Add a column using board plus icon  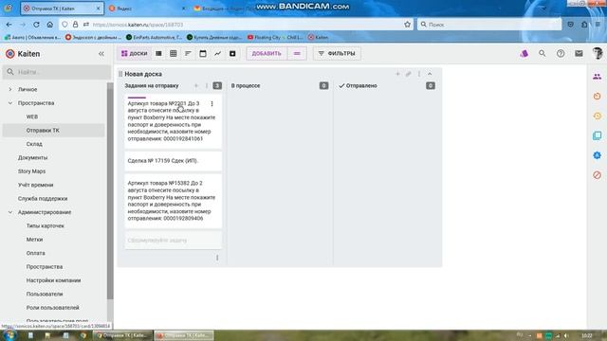tap(397, 74)
